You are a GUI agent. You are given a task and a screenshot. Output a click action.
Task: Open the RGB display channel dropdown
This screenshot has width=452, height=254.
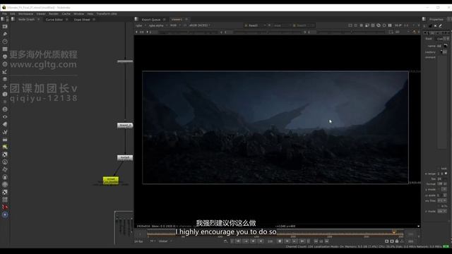(x=175, y=25)
